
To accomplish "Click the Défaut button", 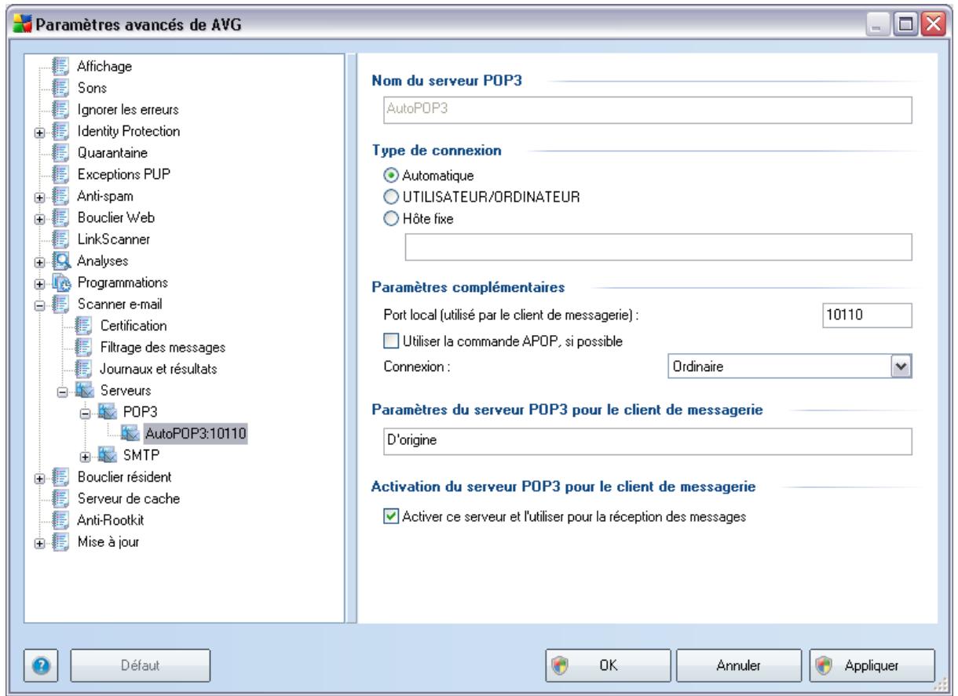I will 141,665.
